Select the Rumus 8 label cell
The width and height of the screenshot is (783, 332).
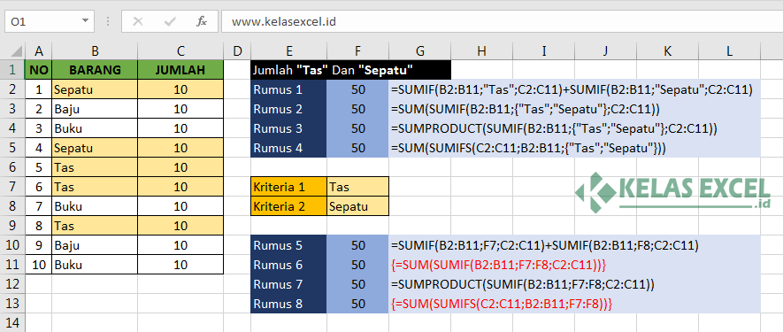288,304
